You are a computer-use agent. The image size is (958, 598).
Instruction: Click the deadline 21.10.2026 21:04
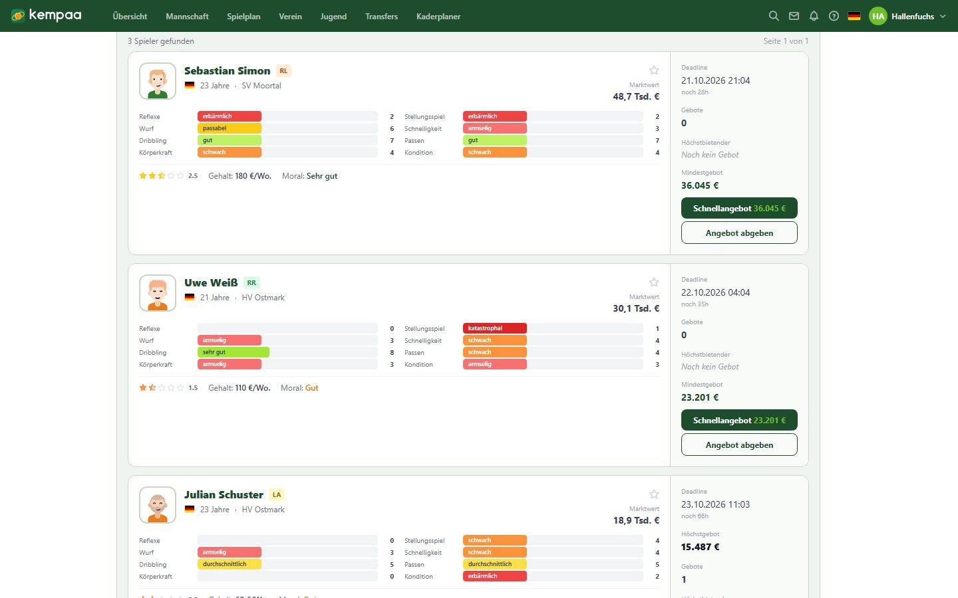point(715,80)
